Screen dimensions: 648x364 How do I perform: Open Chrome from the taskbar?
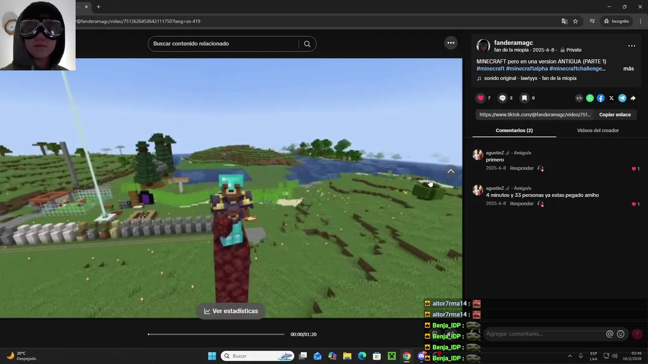[407, 356]
